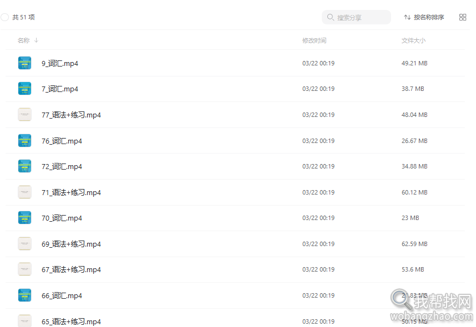
Task: Open the file 76_词汇.mp4
Action: click(62, 141)
